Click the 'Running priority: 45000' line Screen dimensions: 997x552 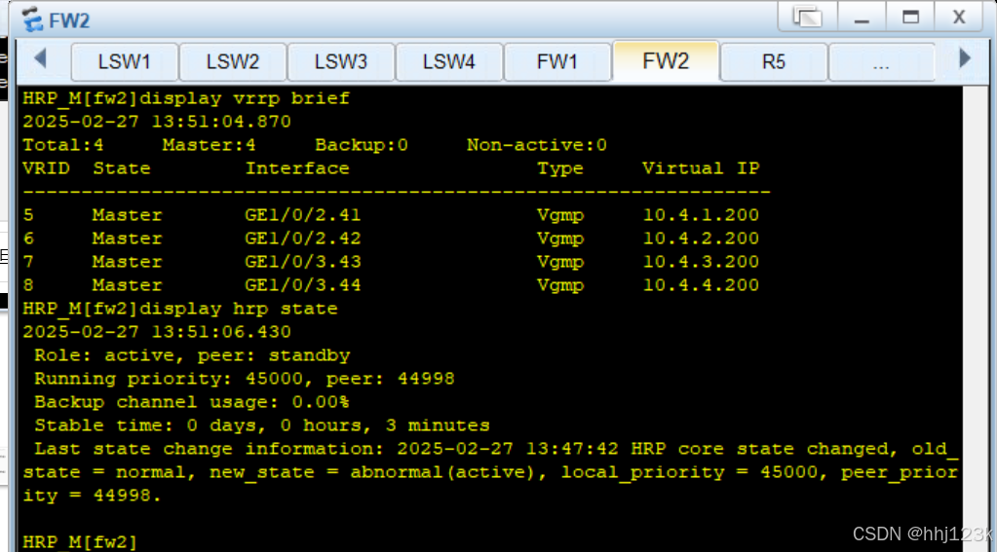245,379
